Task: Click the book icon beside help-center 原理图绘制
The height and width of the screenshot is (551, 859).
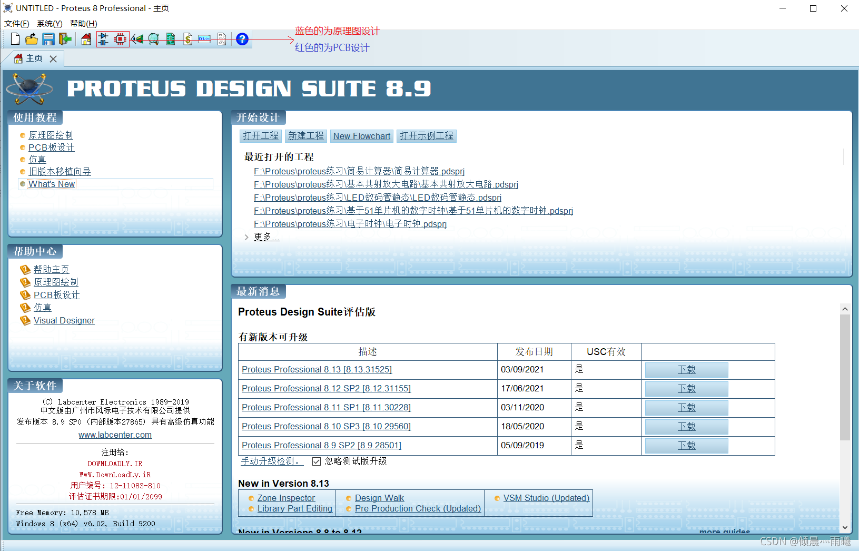Action: point(25,282)
